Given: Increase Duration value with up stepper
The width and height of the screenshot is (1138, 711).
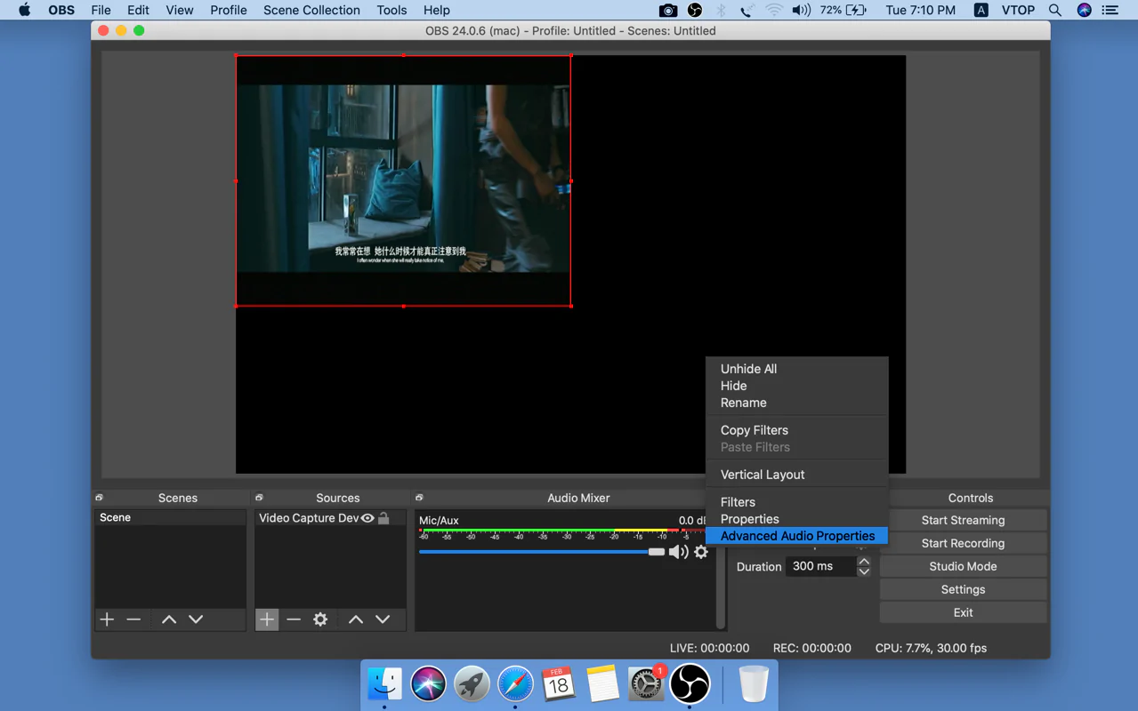Looking at the screenshot, I should [864, 561].
